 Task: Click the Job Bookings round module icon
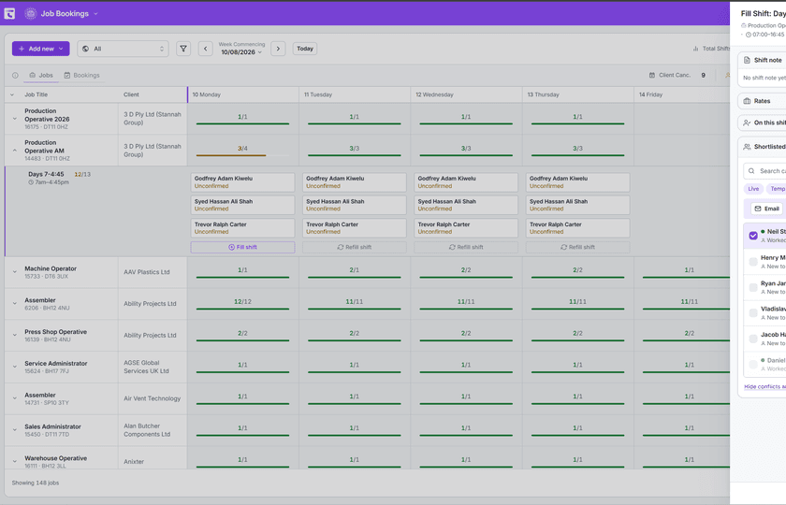31,13
